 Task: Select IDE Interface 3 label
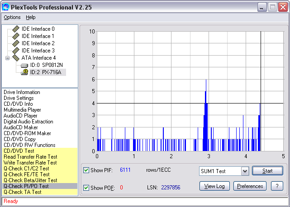click(38, 51)
